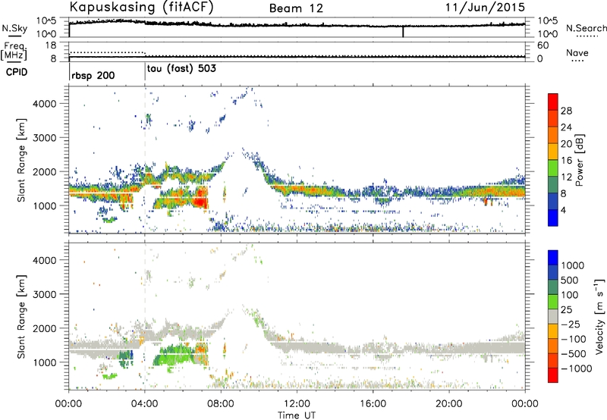Click the '-25' tick on Velocity colorbar
Image resolution: width=607 pixels, height=420 pixels.
point(571,324)
